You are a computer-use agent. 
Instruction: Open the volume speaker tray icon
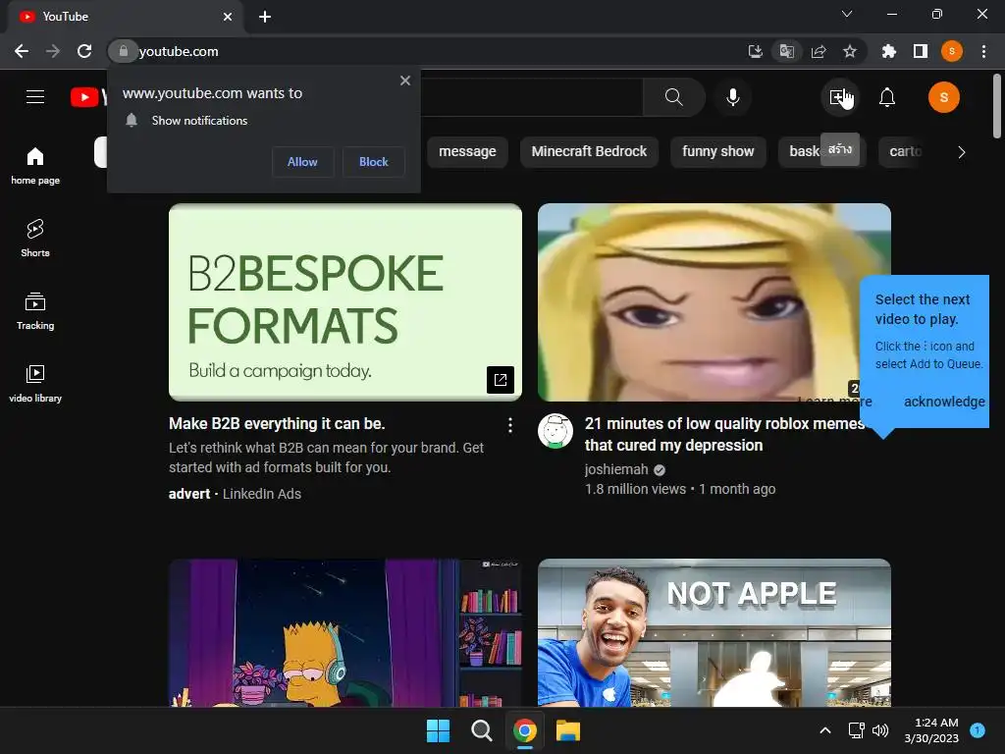coord(880,730)
